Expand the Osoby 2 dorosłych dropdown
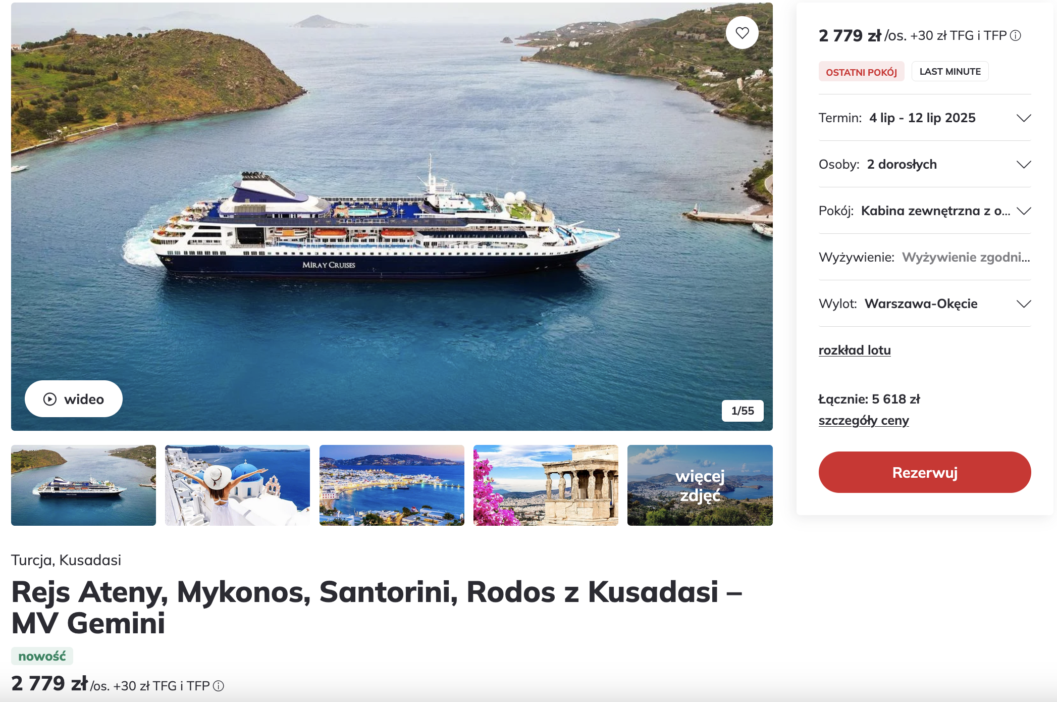This screenshot has width=1057, height=702. [x=925, y=164]
